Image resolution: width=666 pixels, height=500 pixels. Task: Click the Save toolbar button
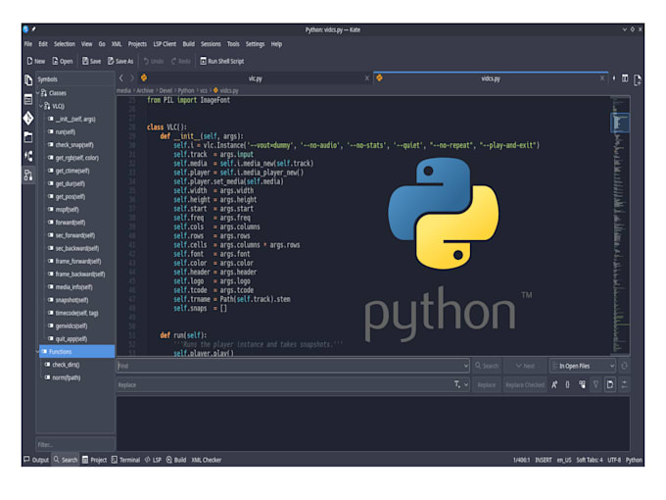pos(91,61)
